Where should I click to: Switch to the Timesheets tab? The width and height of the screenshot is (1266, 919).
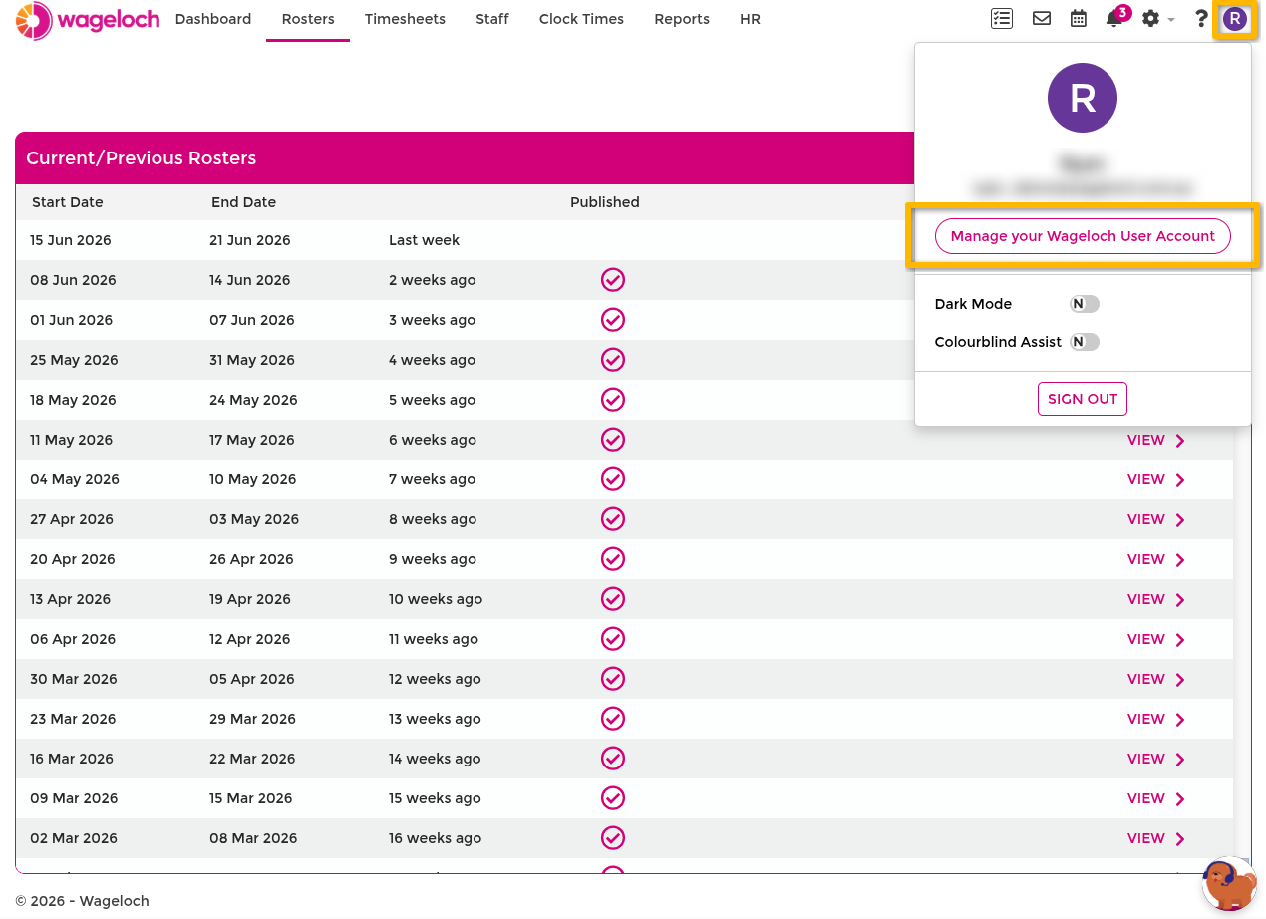click(405, 19)
